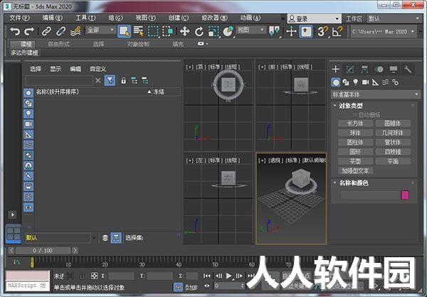Open the 全部 selection filter dropdown

100,29
